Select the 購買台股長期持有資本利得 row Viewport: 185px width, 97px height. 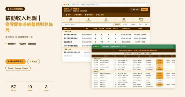pos(77,52)
